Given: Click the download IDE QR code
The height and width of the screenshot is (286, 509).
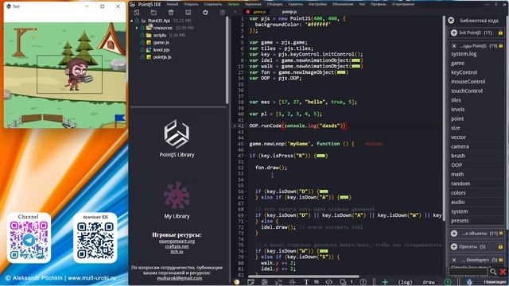Looking at the screenshot, I should 95,240.
